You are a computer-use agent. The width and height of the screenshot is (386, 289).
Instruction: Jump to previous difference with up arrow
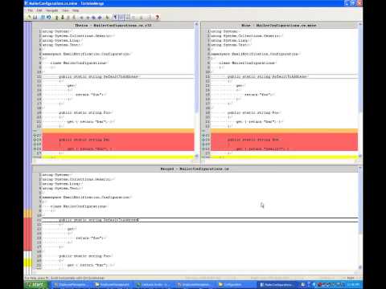point(56,18)
